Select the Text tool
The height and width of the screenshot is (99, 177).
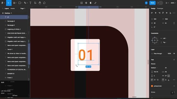[30, 3]
